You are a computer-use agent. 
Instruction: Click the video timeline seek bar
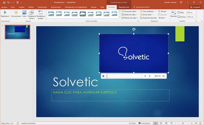124,76
